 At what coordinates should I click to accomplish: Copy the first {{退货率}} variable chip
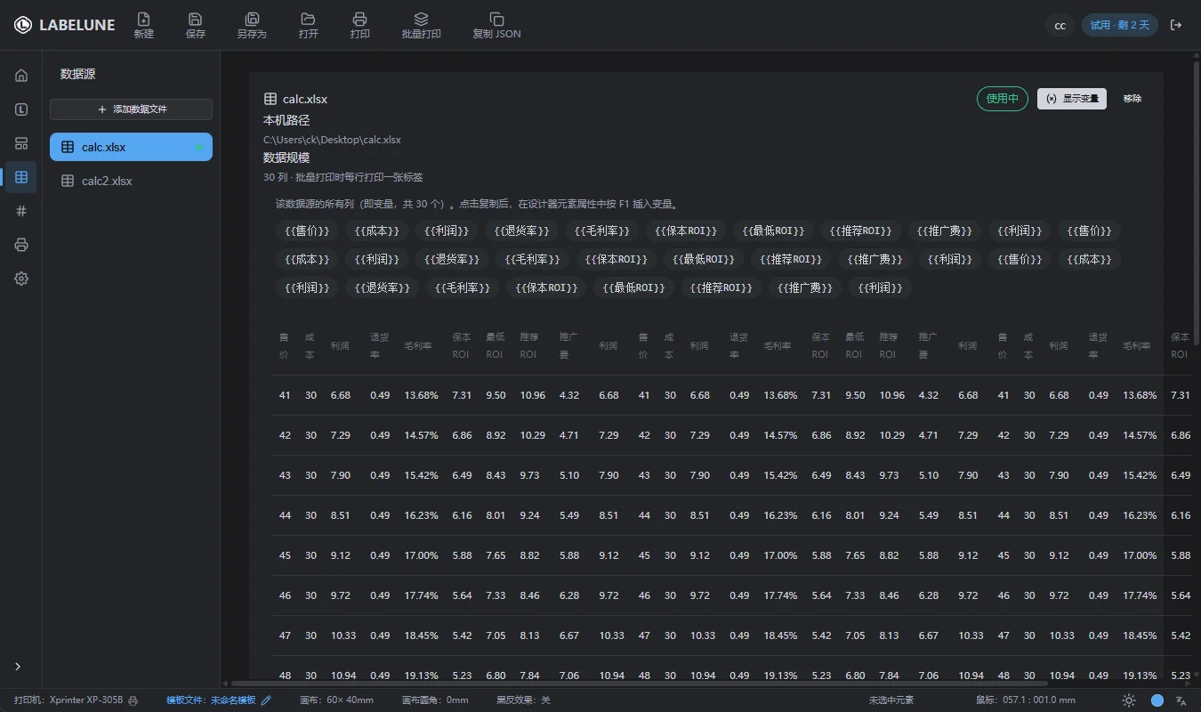coord(521,231)
